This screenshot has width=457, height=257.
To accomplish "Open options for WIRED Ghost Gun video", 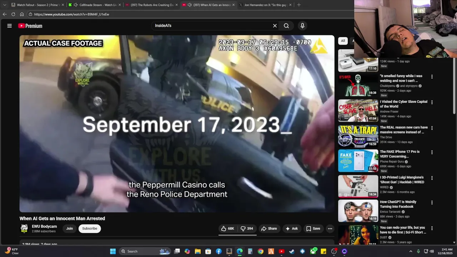I will click(432, 178).
